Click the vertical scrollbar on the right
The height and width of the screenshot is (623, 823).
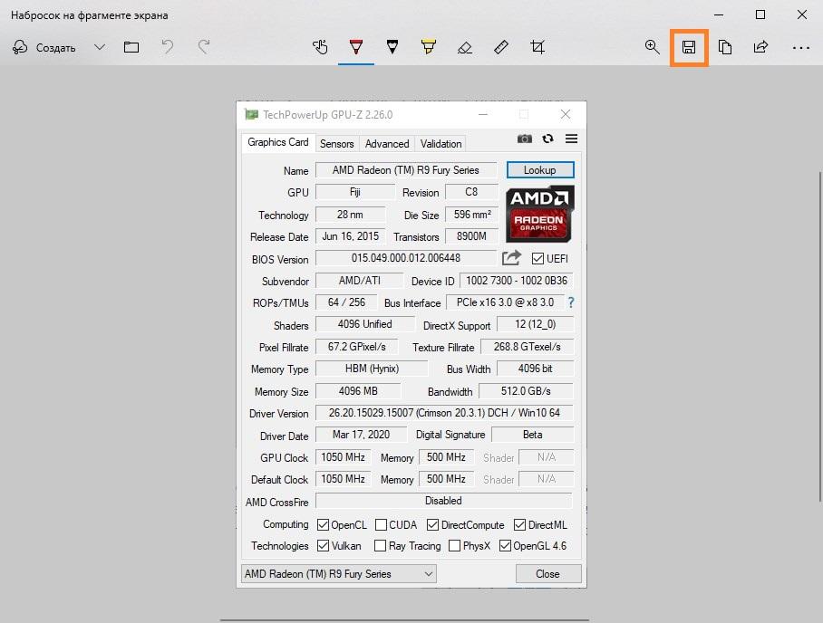point(819,336)
